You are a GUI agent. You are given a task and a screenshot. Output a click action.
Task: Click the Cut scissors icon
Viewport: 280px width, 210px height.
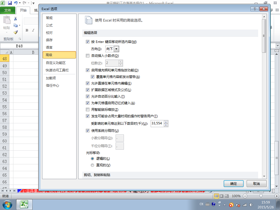click(x=16, y=19)
